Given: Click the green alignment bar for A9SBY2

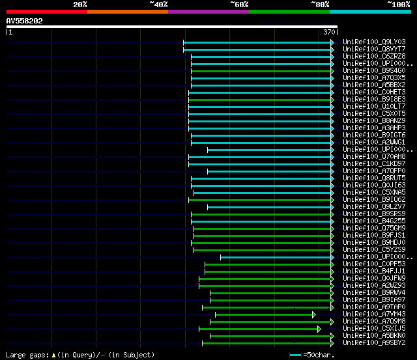Looking at the screenshot, I should pyautogui.click(x=266, y=344).
